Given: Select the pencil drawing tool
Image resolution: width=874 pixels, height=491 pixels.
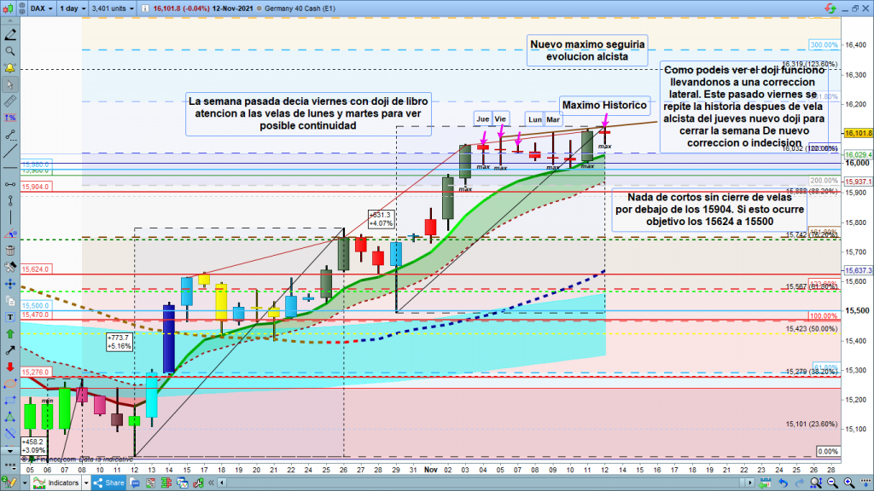Looking at the screenshot, I should (10, 36).
